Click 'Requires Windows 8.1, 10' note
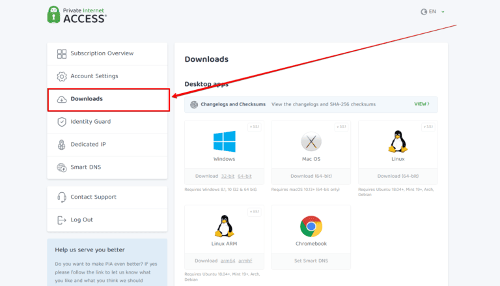 221,190
